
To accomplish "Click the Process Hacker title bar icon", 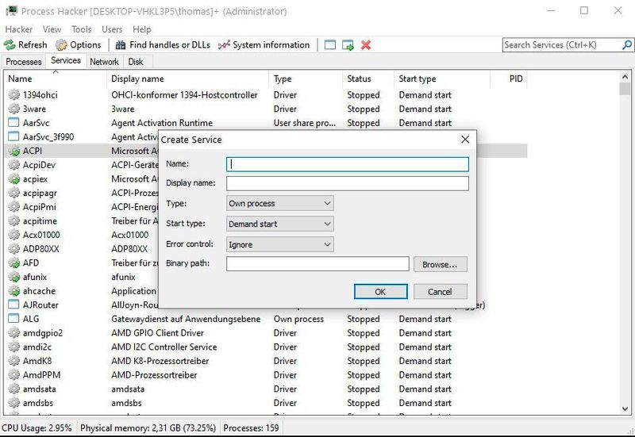I will coord(11,11).
